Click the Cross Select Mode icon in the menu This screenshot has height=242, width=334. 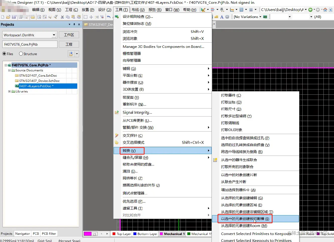click(117, 143)
